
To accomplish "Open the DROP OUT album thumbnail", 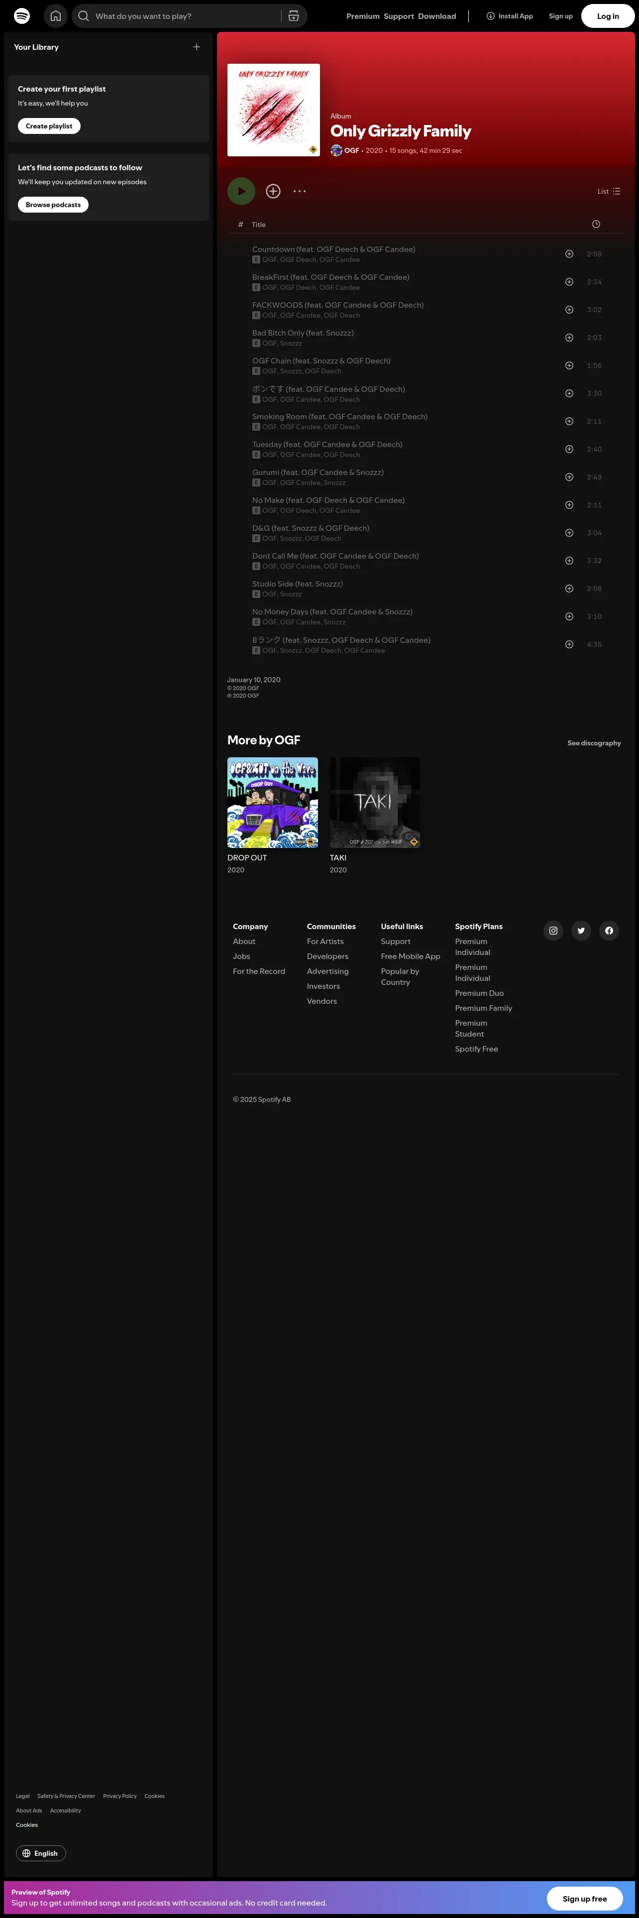I will coord(272,803).
